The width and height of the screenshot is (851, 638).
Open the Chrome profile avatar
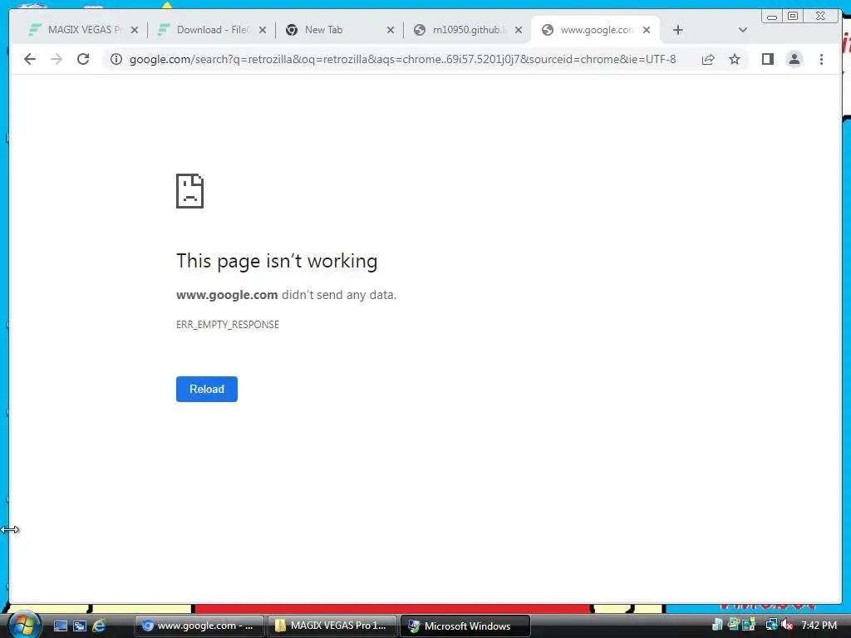pos(794,59)
